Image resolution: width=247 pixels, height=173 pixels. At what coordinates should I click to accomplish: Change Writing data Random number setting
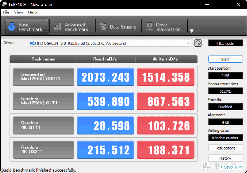tap(225, 138)
